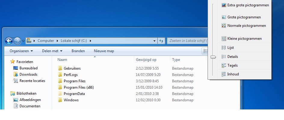Create a folder with Nieuwe map

pos(104,51)
